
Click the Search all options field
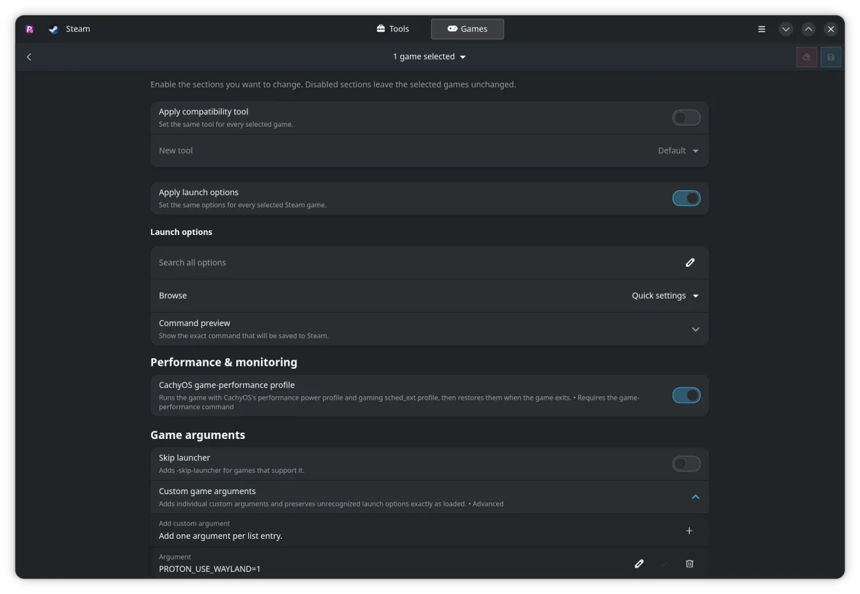point(429,263)
